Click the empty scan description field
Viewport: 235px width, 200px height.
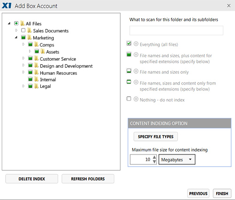coord(176,31)
